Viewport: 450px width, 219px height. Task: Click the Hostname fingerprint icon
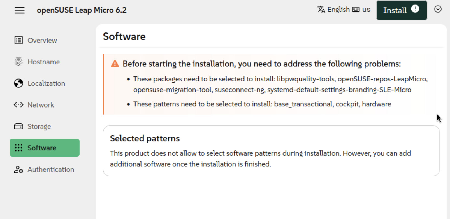18,62
